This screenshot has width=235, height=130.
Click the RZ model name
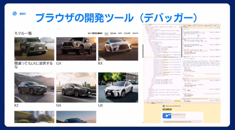17,105
